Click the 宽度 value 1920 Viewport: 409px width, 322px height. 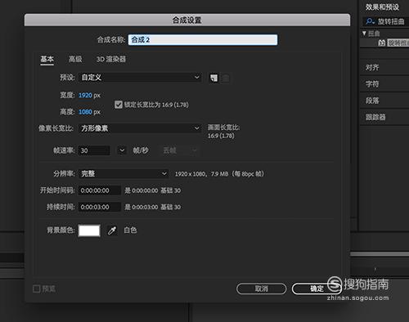[85, 96]
